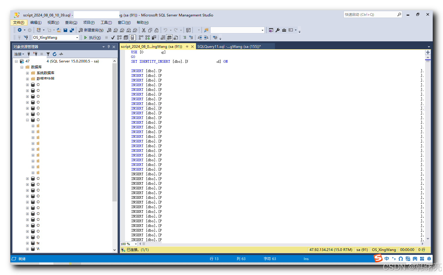Toggle include live query statistics
Screen dimensions: 443x275
click(x=148, y=38)
